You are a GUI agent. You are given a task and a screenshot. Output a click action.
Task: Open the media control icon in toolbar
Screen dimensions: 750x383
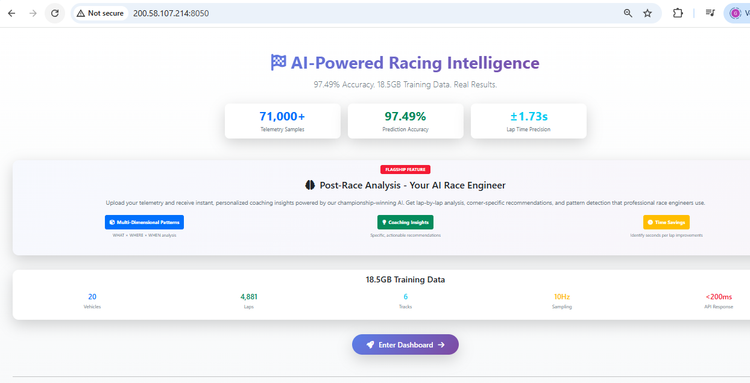710,13
